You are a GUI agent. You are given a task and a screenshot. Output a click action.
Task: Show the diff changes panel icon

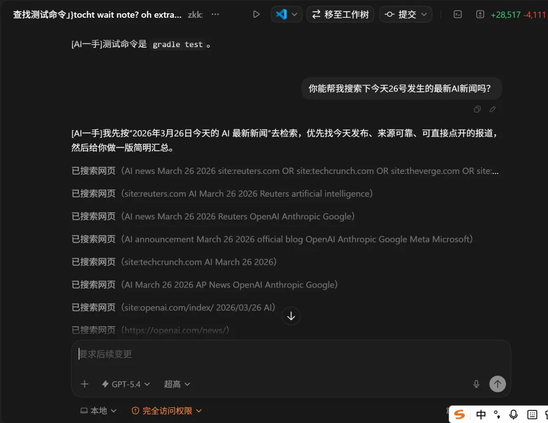pyautogui.click(x=480, y=14)
